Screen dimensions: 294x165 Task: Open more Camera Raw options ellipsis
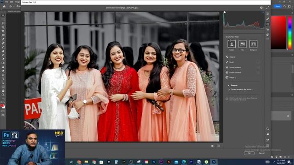pyautogui.click(x=267, y=39)
